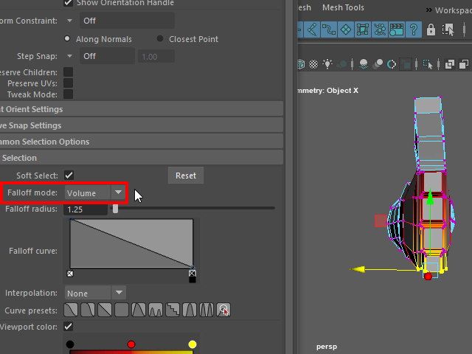Open the Mesh Tools menu
Screen dimensions: 472x354
pos(343,7)
